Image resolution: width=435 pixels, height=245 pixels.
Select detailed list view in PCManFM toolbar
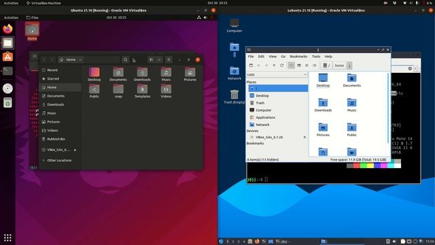click(314, 65)
